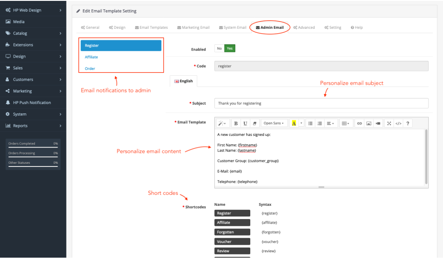
Task: Click the yellow highlight color button
Action: click(x=294, y=123)
